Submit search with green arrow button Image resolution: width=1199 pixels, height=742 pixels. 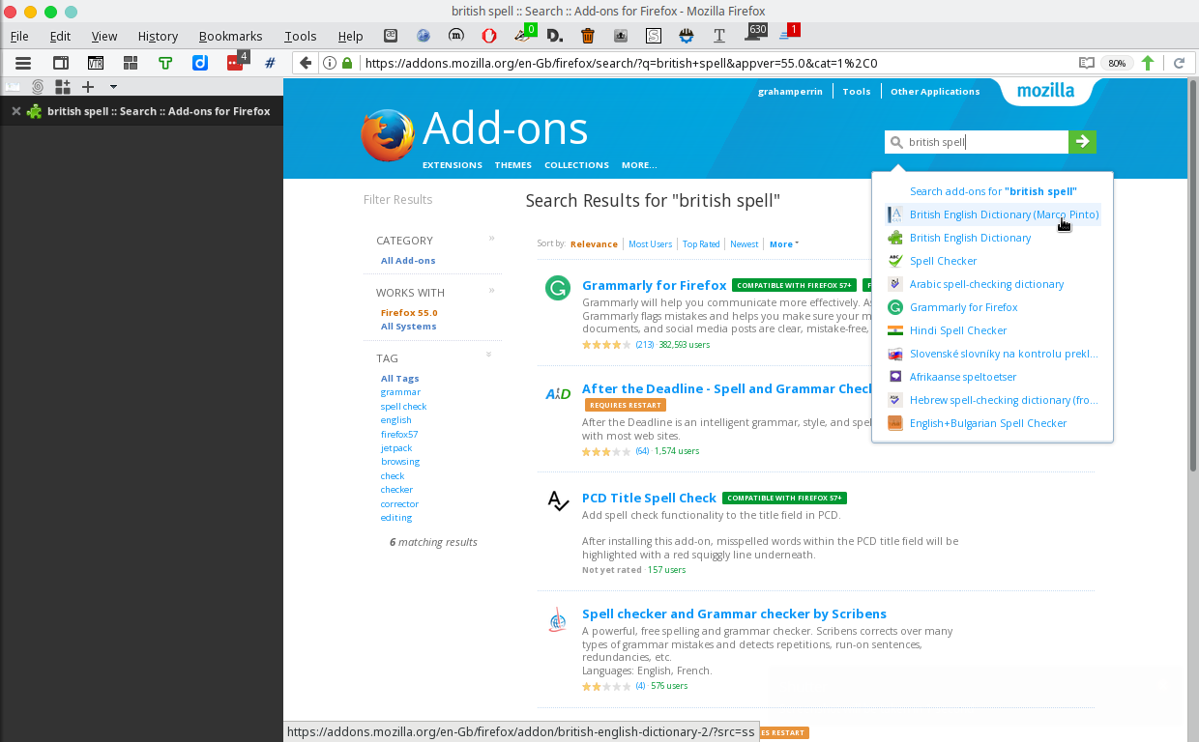coord(1082,142)
